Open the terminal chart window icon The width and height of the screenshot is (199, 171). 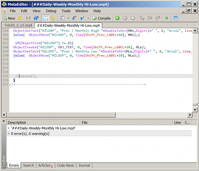tap(176, 18)
